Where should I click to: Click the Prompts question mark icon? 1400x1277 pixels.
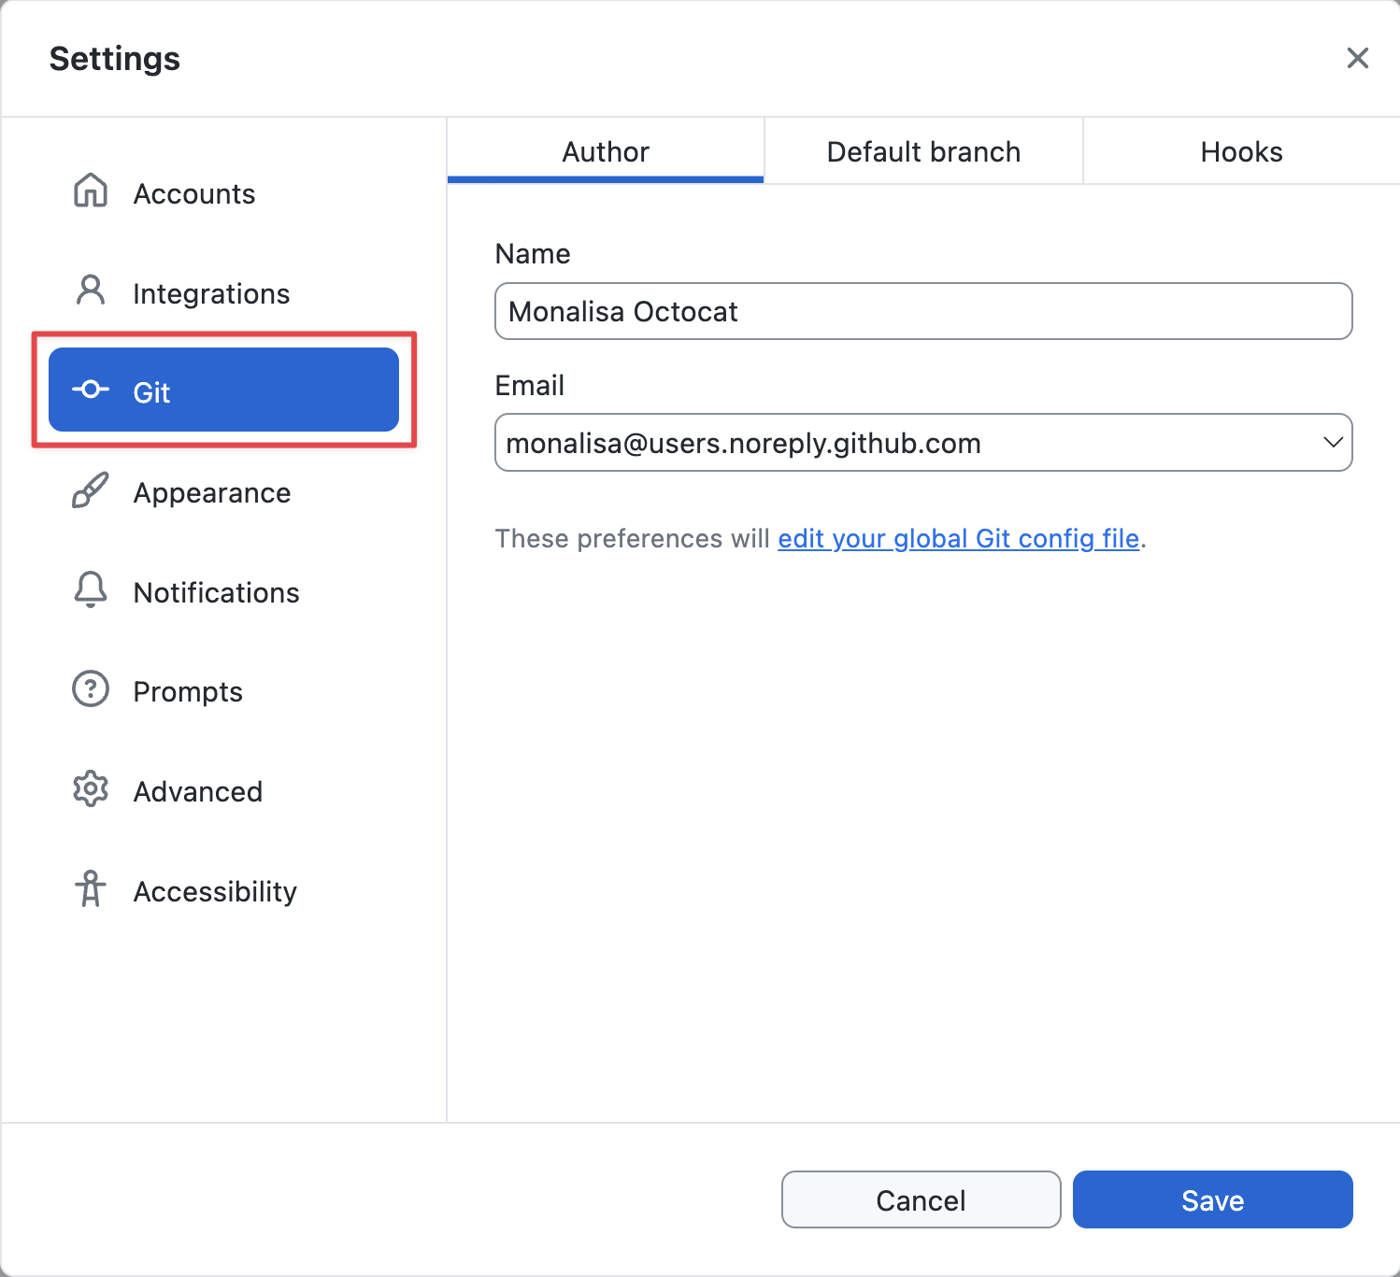(90, 689)
